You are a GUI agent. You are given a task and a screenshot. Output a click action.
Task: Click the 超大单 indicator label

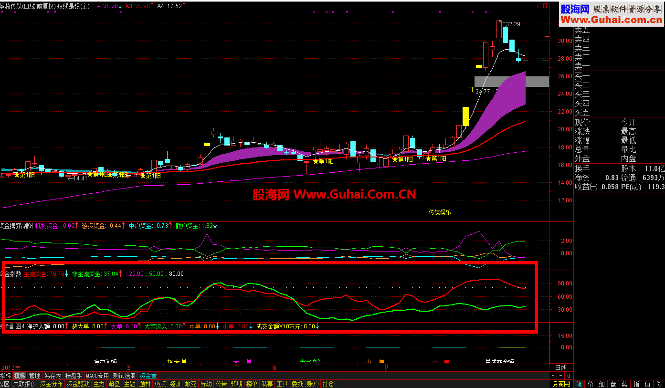click(81, 326)
